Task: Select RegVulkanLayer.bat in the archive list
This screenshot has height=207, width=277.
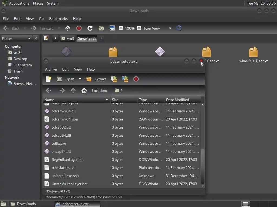Action: click(122, 160)
